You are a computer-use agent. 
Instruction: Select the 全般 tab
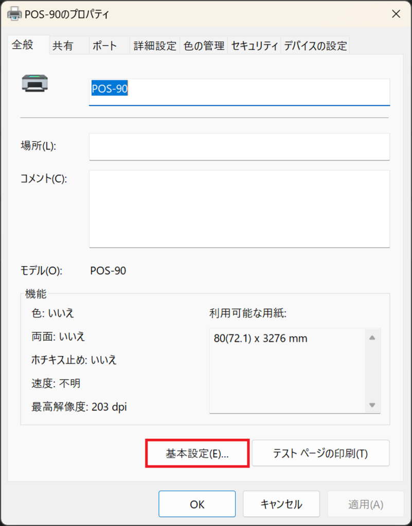point(23,45)
